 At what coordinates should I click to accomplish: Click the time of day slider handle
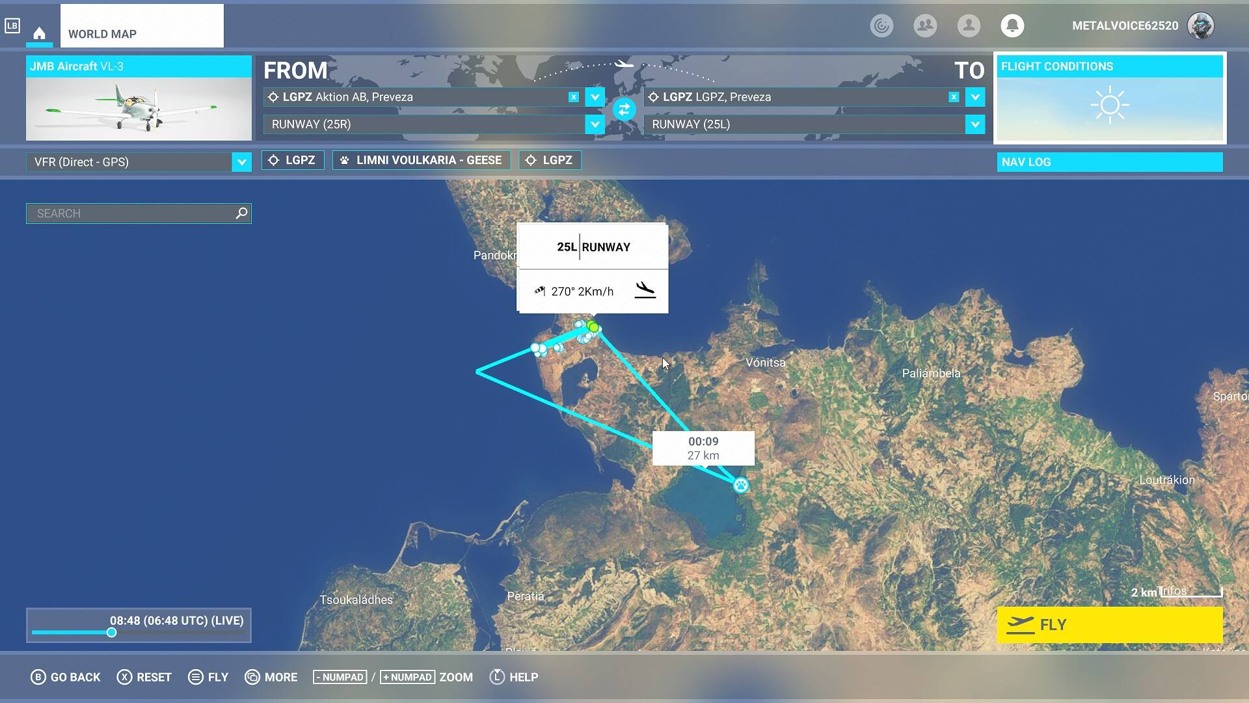pyautogui.click(x=112, y=633)
